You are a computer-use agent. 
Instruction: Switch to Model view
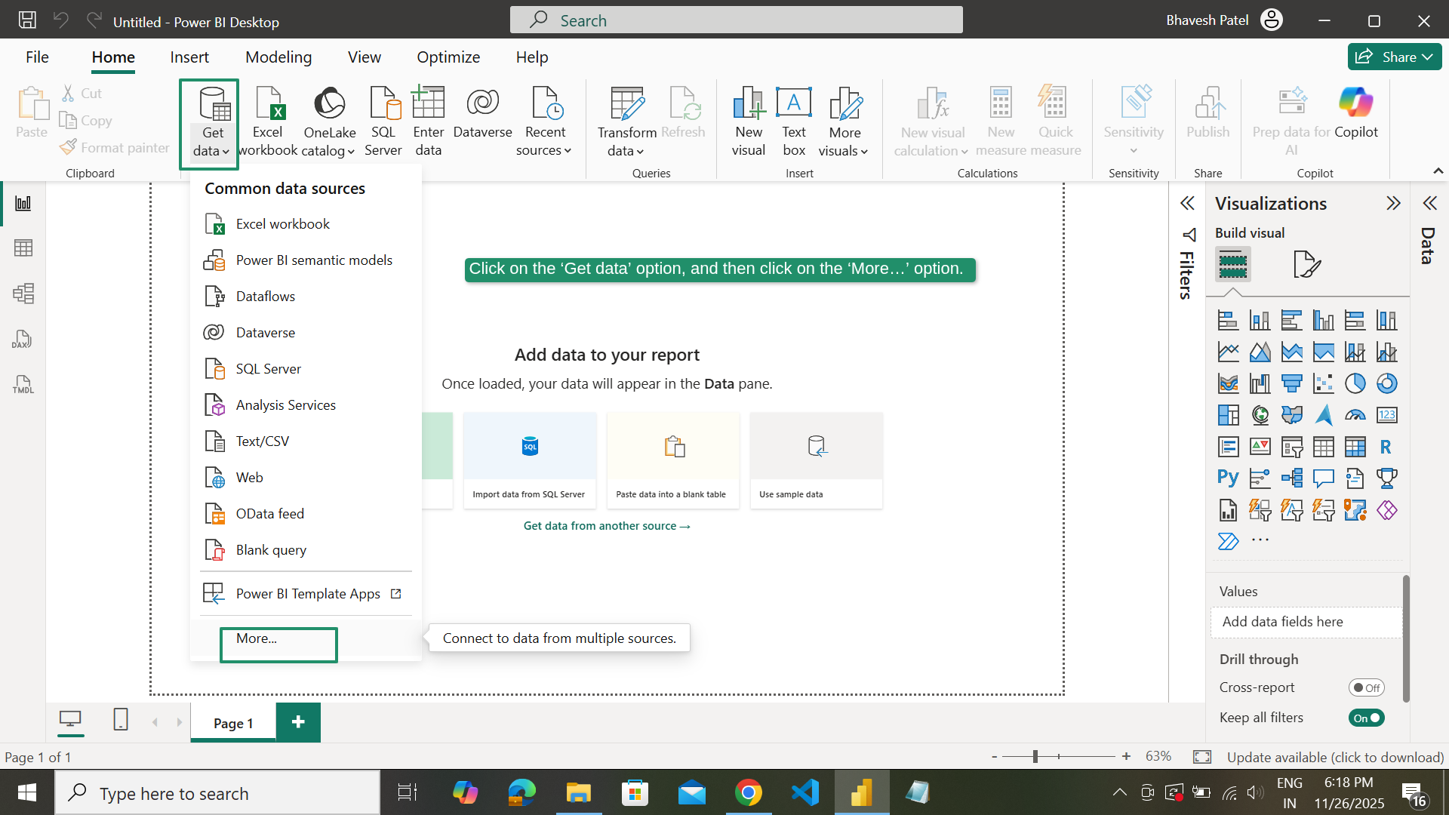(23, 294)
